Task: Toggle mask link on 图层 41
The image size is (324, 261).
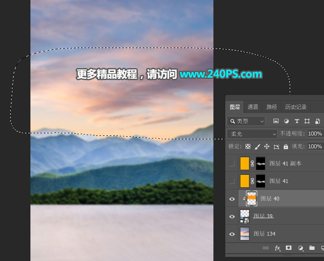Action: 252,181
